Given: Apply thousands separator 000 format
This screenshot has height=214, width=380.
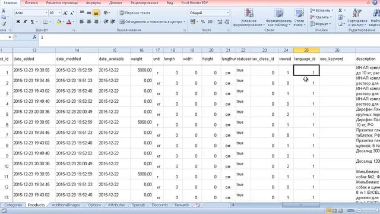Looking at the screenshot, I should point(210,22).
